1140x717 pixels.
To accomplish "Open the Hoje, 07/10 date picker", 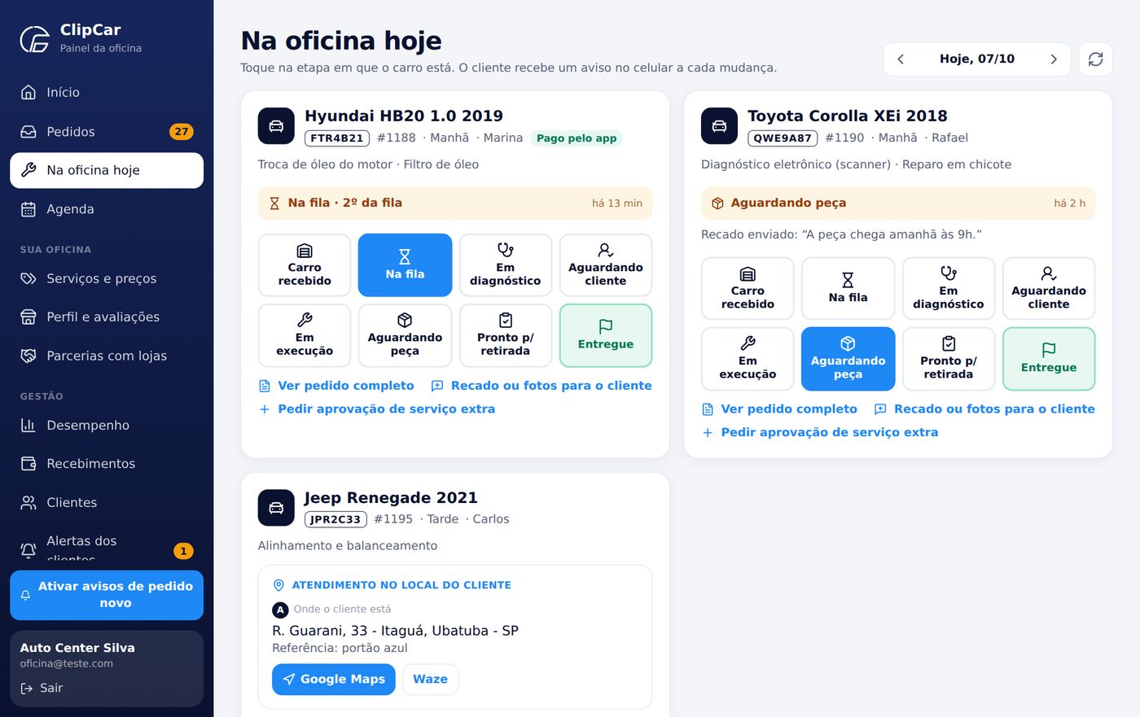I will (977, 59).
